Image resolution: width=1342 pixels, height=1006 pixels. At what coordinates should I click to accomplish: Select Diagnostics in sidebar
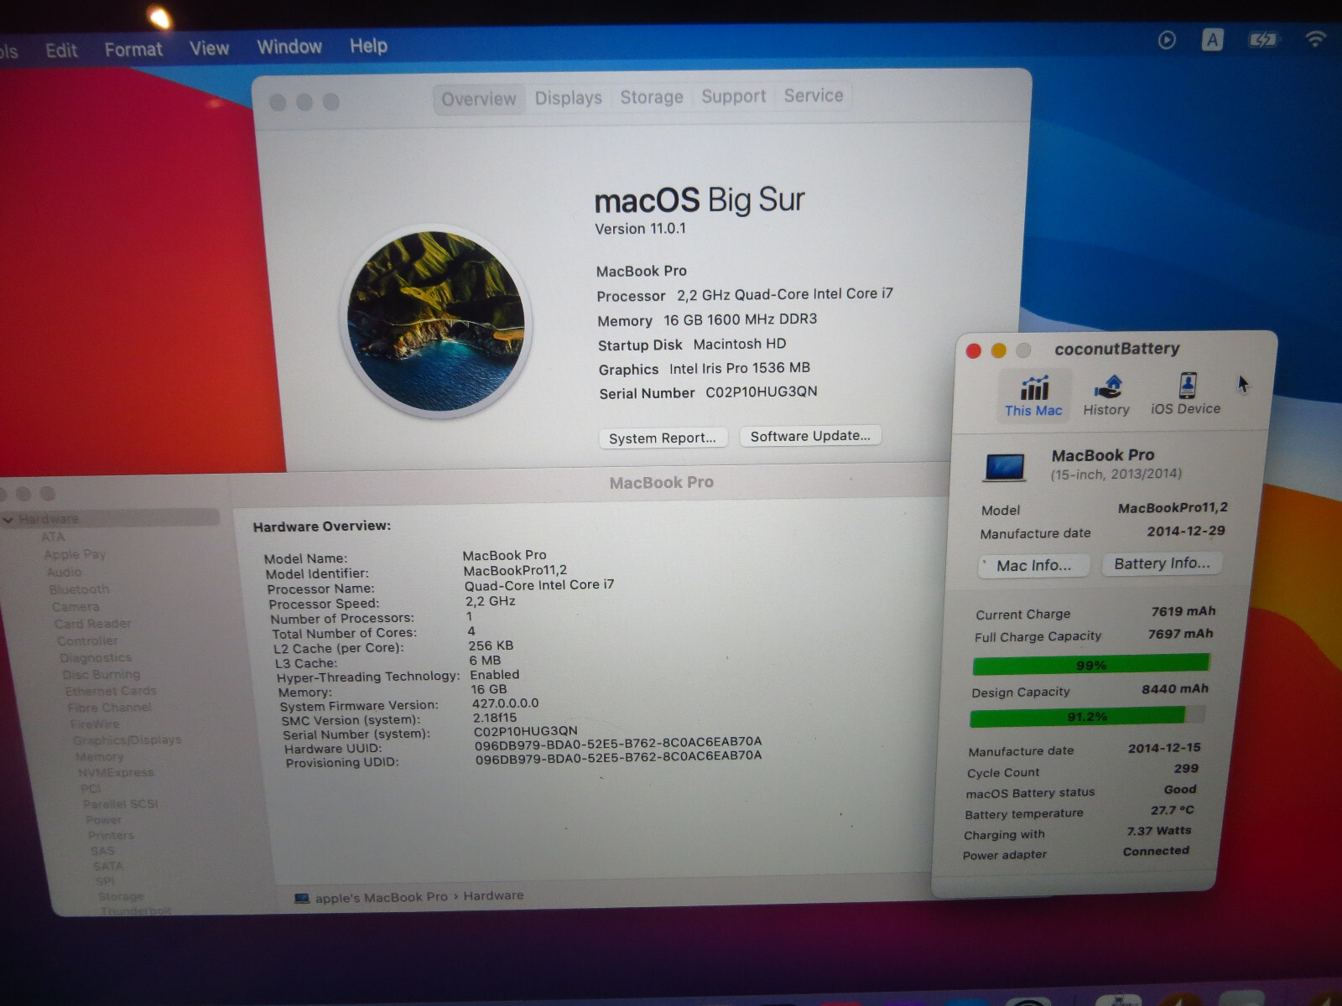click(96, 657)
